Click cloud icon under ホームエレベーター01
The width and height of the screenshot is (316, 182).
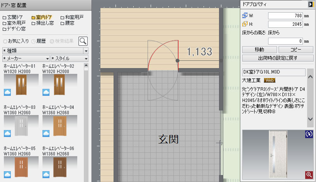pyautogui.click(x=8, y=92)
